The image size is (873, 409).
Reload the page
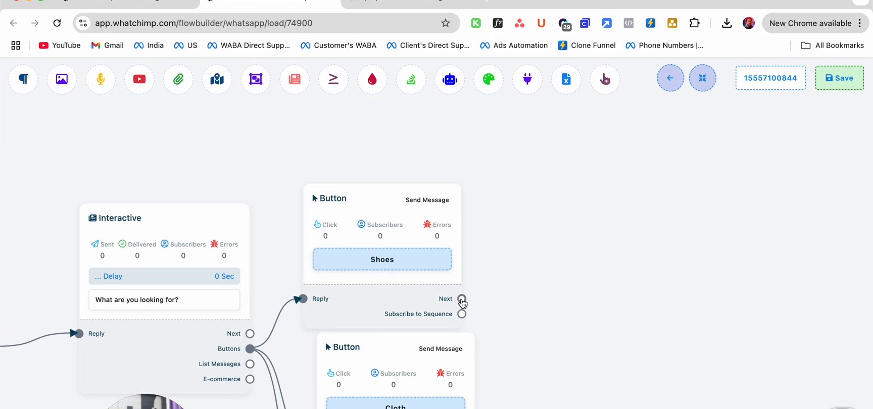point(57,23)
